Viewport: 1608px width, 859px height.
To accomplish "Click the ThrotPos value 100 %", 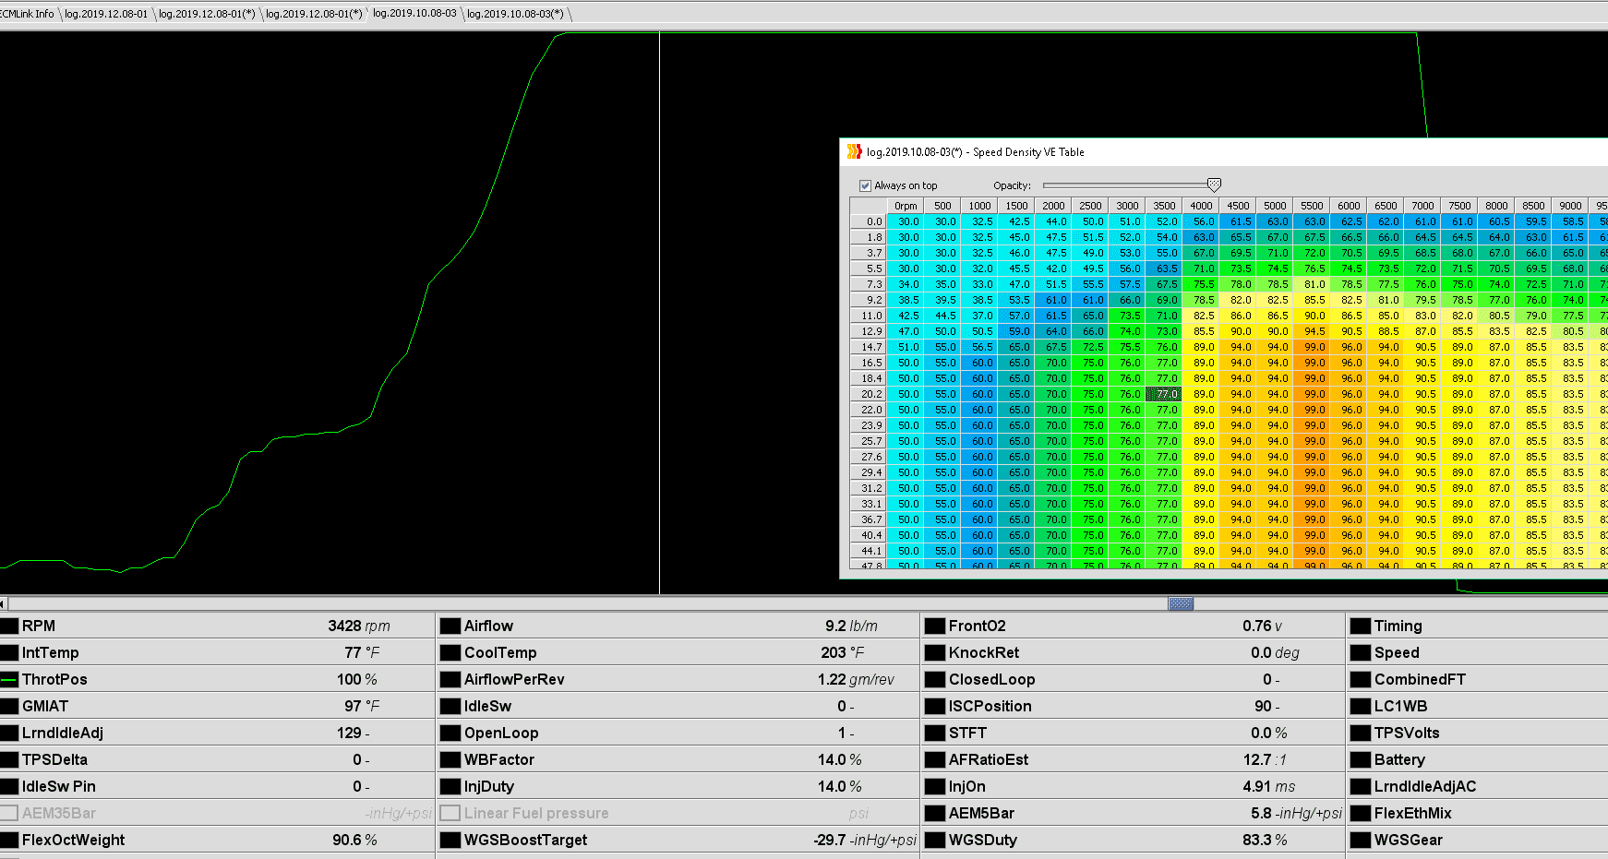I will click(357, 679).
